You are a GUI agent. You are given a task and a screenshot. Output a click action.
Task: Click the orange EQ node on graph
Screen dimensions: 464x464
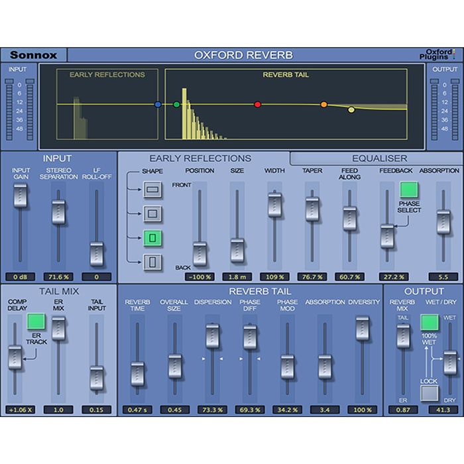click(324, 104)
